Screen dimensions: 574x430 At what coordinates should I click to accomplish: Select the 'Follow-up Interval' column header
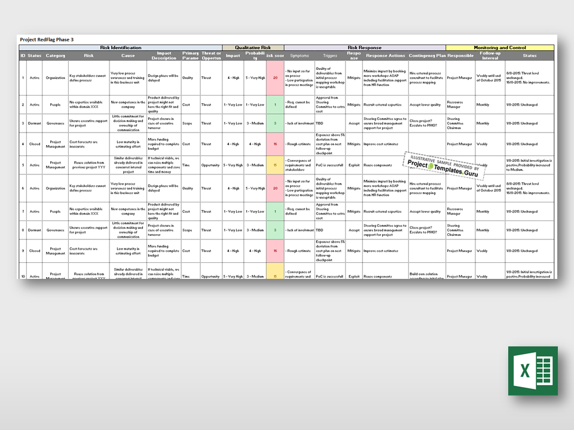tap(490, 56)
